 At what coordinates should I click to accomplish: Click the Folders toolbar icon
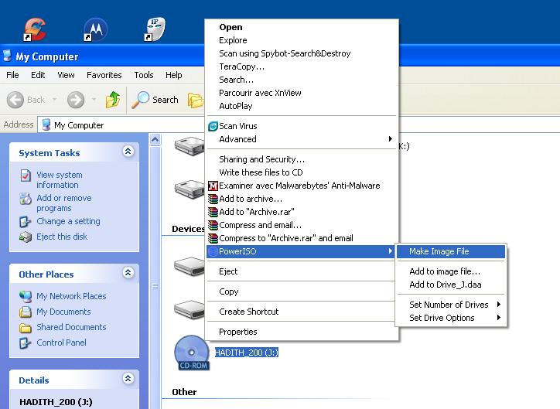196,101
